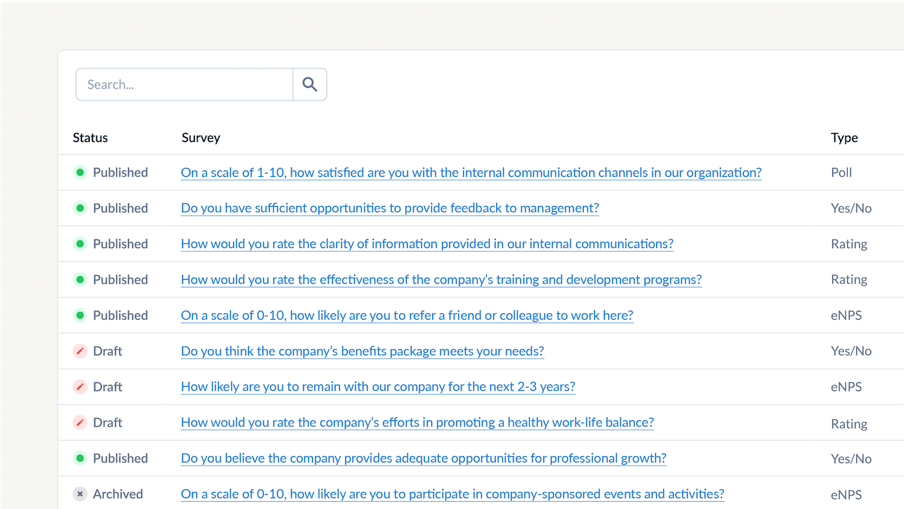Click the Type column header

(x=845, y=138)
